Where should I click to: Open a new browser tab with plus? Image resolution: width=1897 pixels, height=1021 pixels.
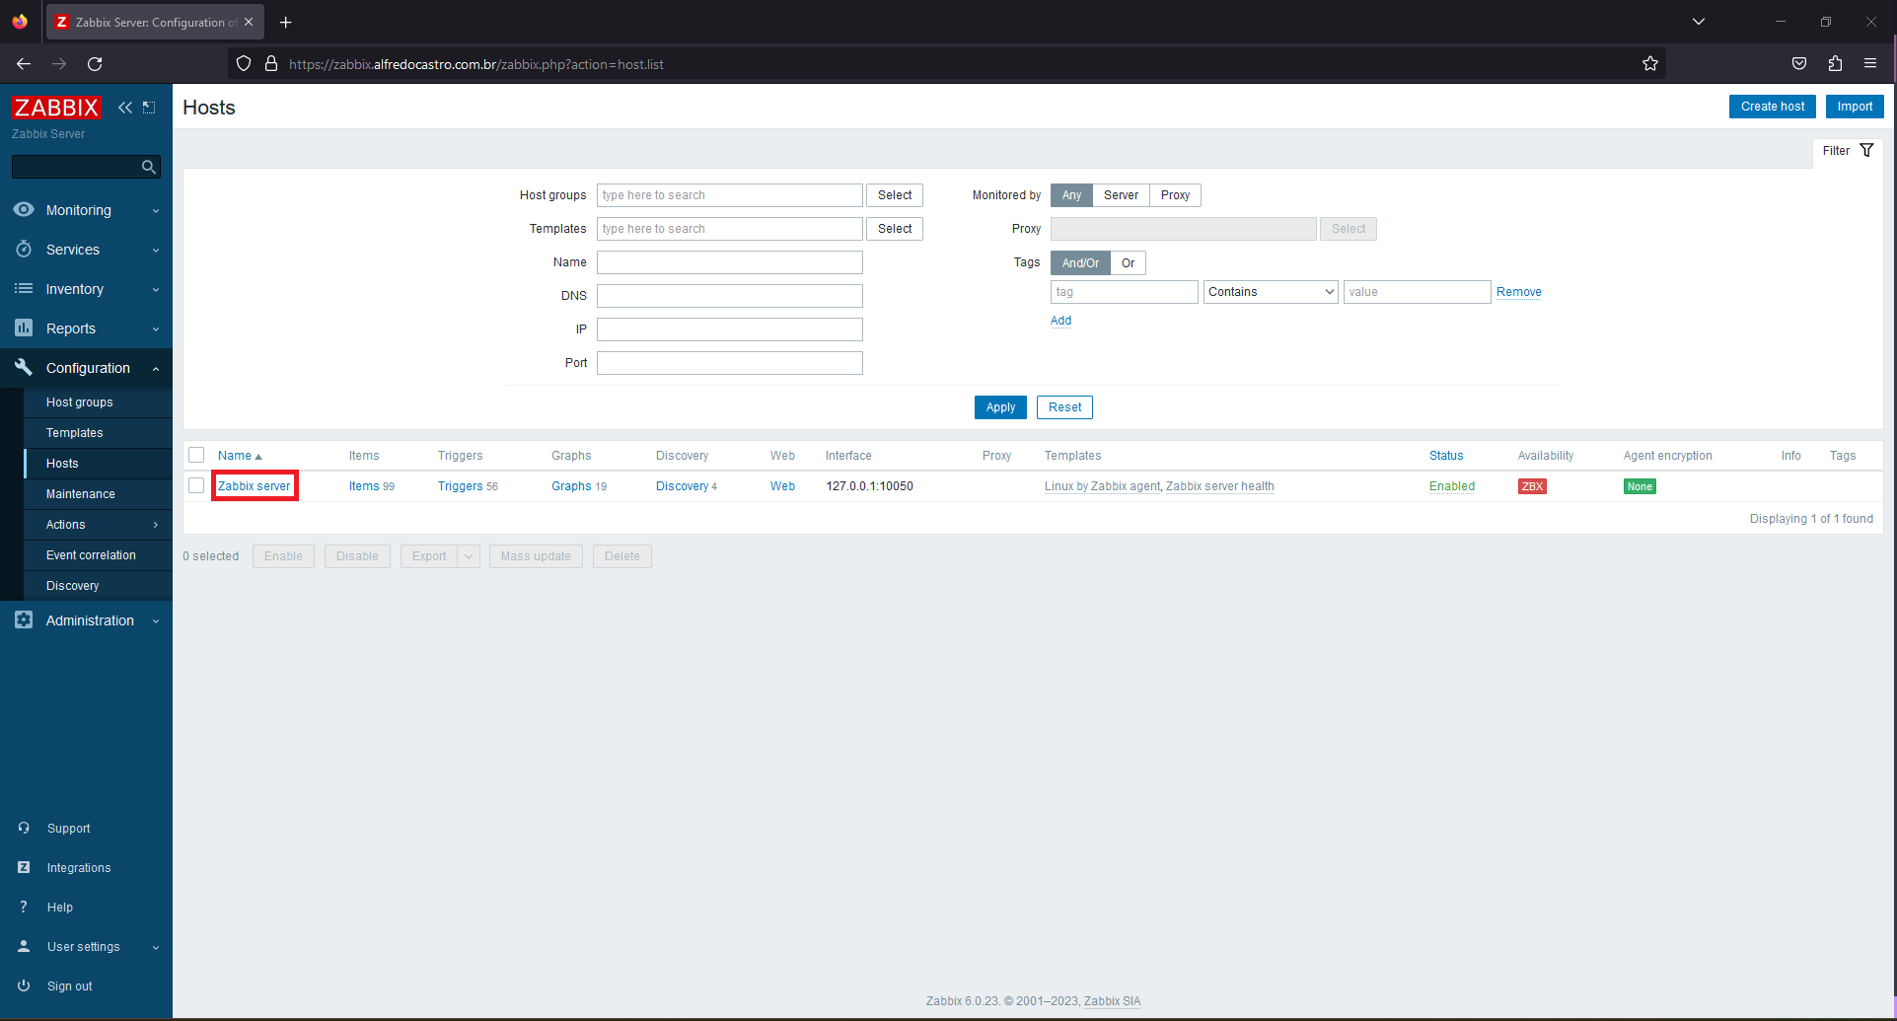click(x=285, y=22)
